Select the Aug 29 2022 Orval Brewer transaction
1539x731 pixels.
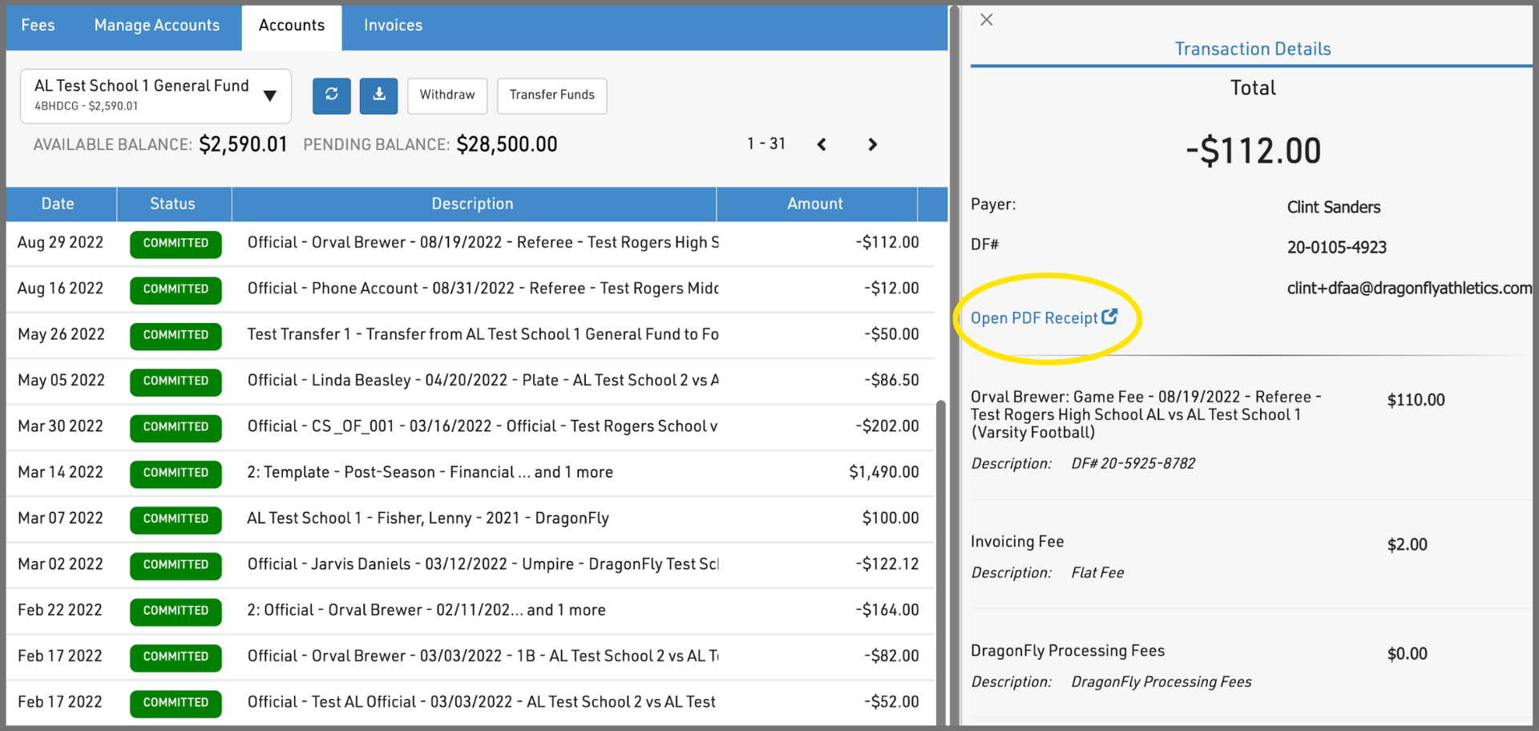point(481,243)
